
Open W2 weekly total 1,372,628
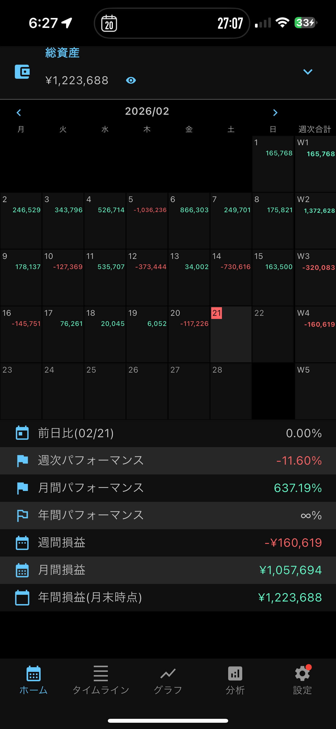point(315,221)
